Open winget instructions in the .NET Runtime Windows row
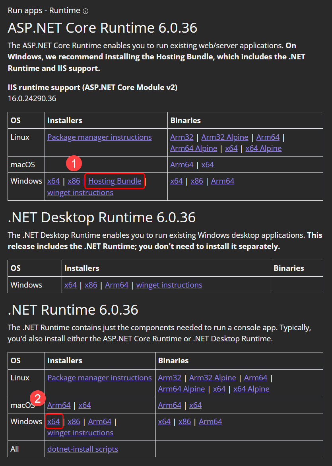Screen dimensions: 332x466 pyautogui.click(x=80, y=433)
